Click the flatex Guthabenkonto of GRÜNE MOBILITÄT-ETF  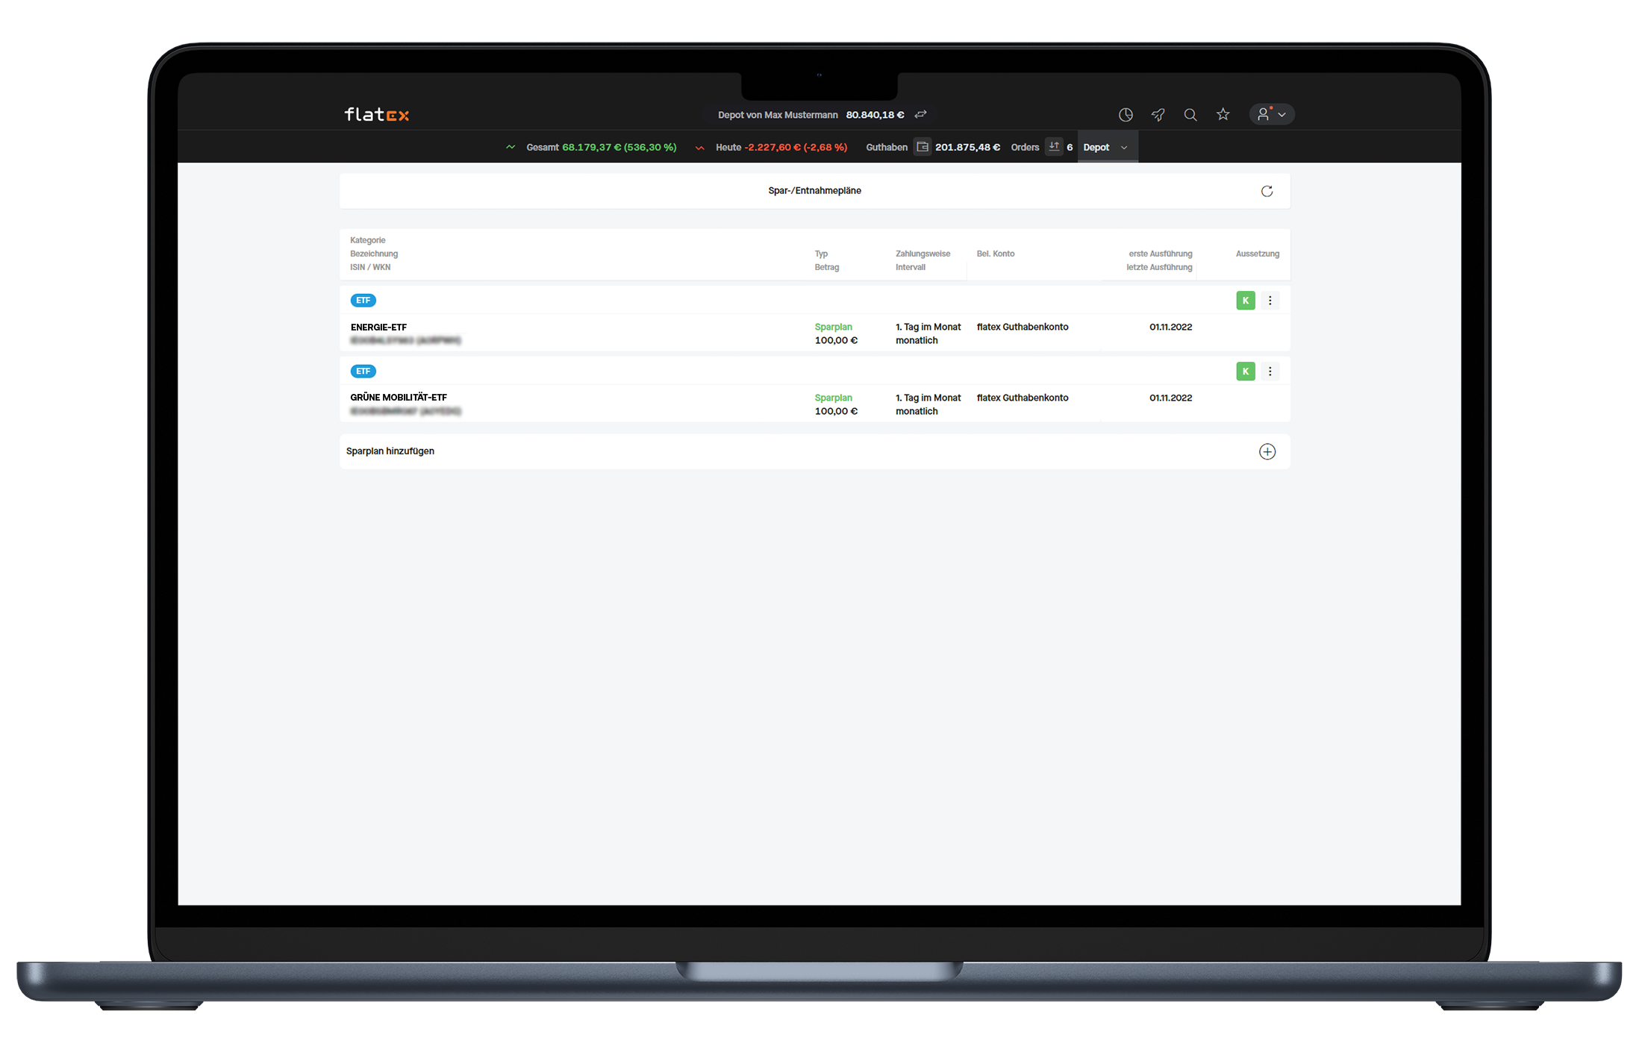1023,398
